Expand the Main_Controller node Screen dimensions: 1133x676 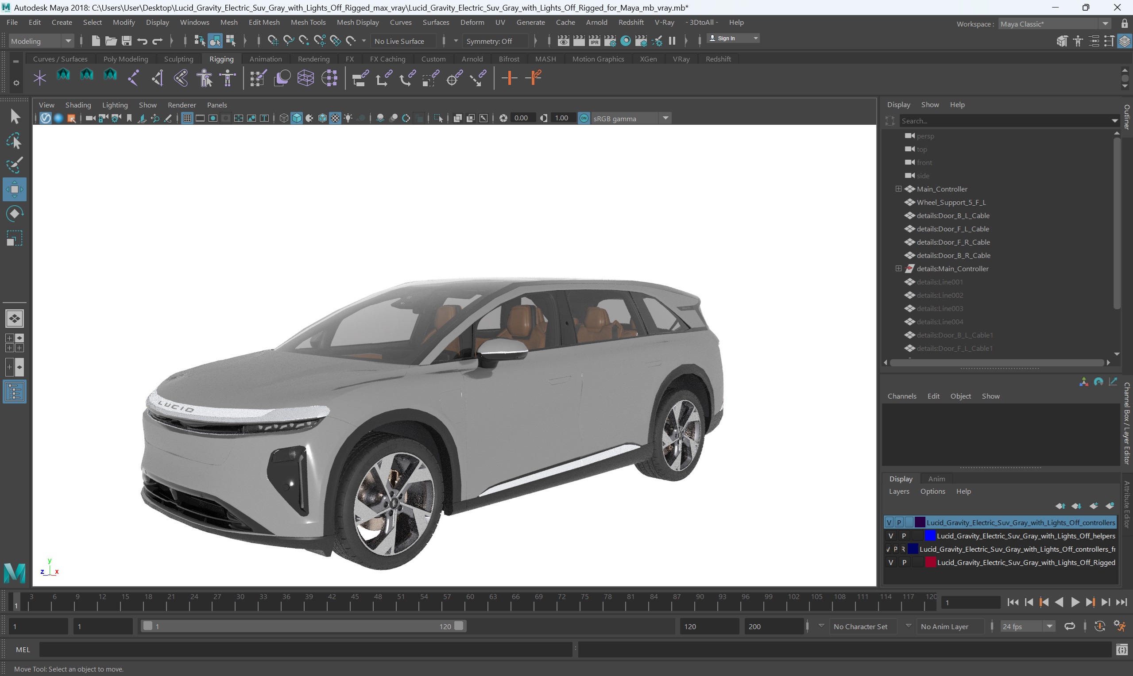[898, 188]
